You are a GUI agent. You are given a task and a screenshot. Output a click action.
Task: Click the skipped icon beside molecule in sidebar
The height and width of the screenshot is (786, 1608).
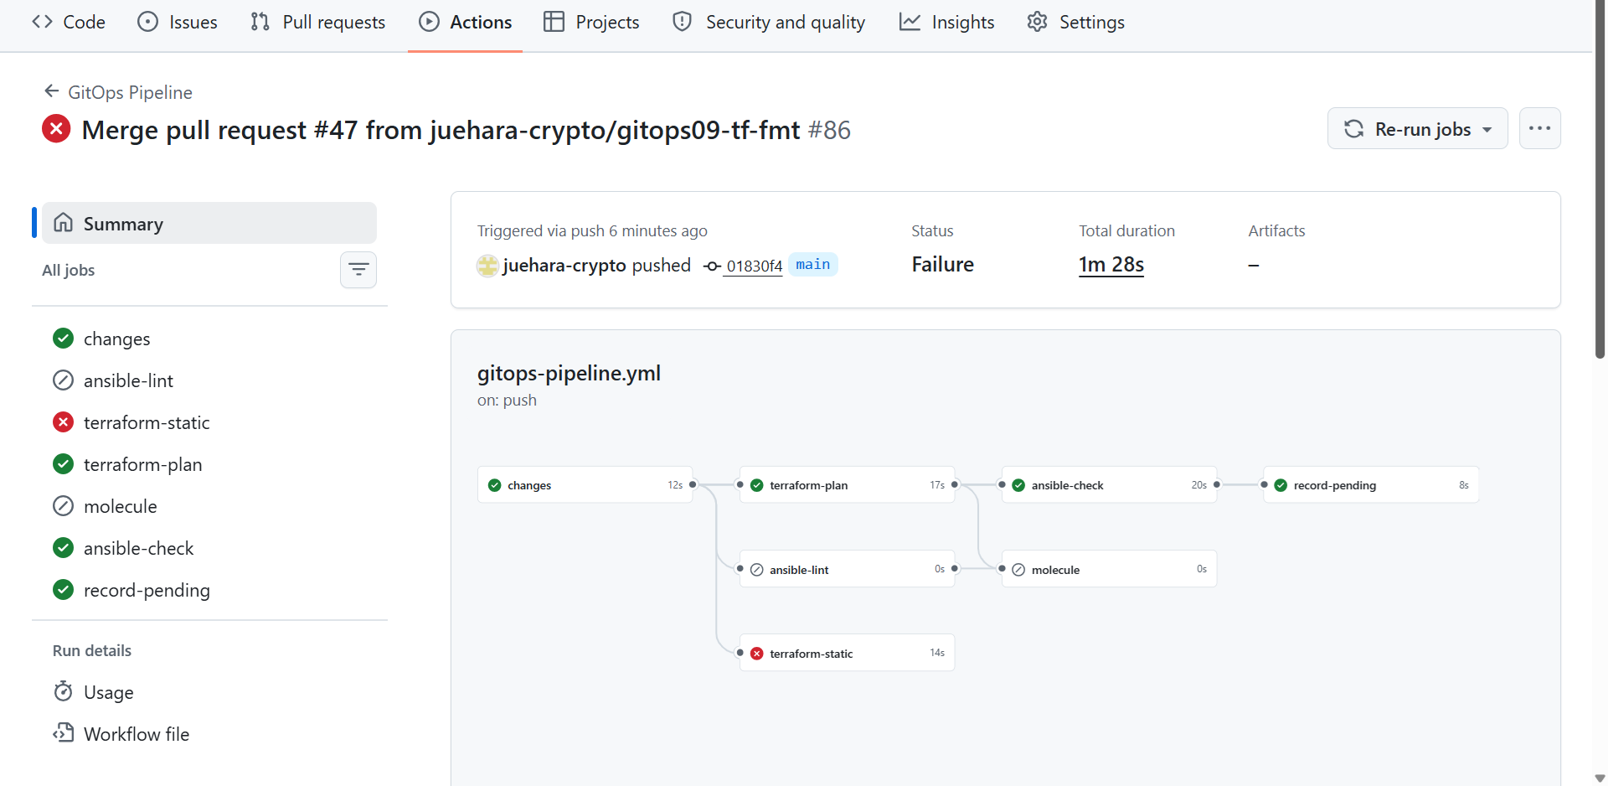[63, 506]
